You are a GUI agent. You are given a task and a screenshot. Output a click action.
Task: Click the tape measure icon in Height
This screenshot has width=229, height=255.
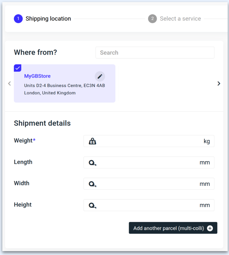(93, 205)
